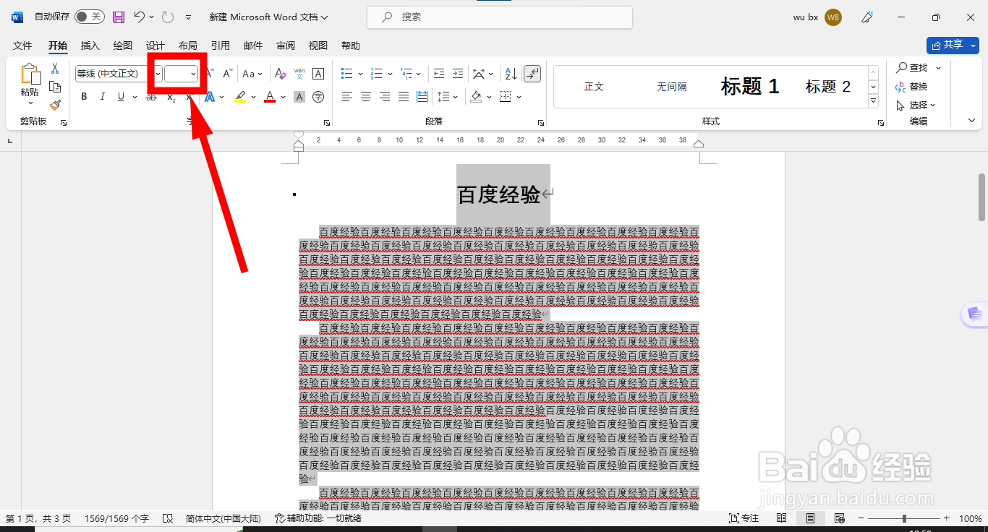Viewport: 988px width, 532px height.
Task: Click the Paste clipboard icon
Action: pyautogui.click(x=30, y=74)
